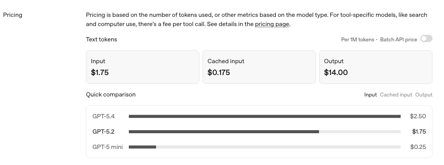
Task: Select the GPT-5 mini model label
Action: 107,147
